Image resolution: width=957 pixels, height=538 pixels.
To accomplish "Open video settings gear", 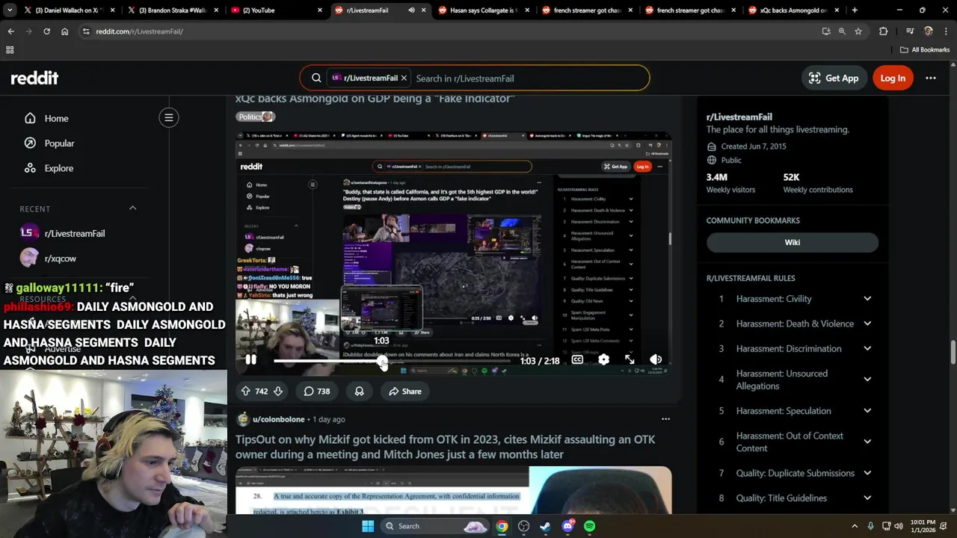I will pos(603,360).
